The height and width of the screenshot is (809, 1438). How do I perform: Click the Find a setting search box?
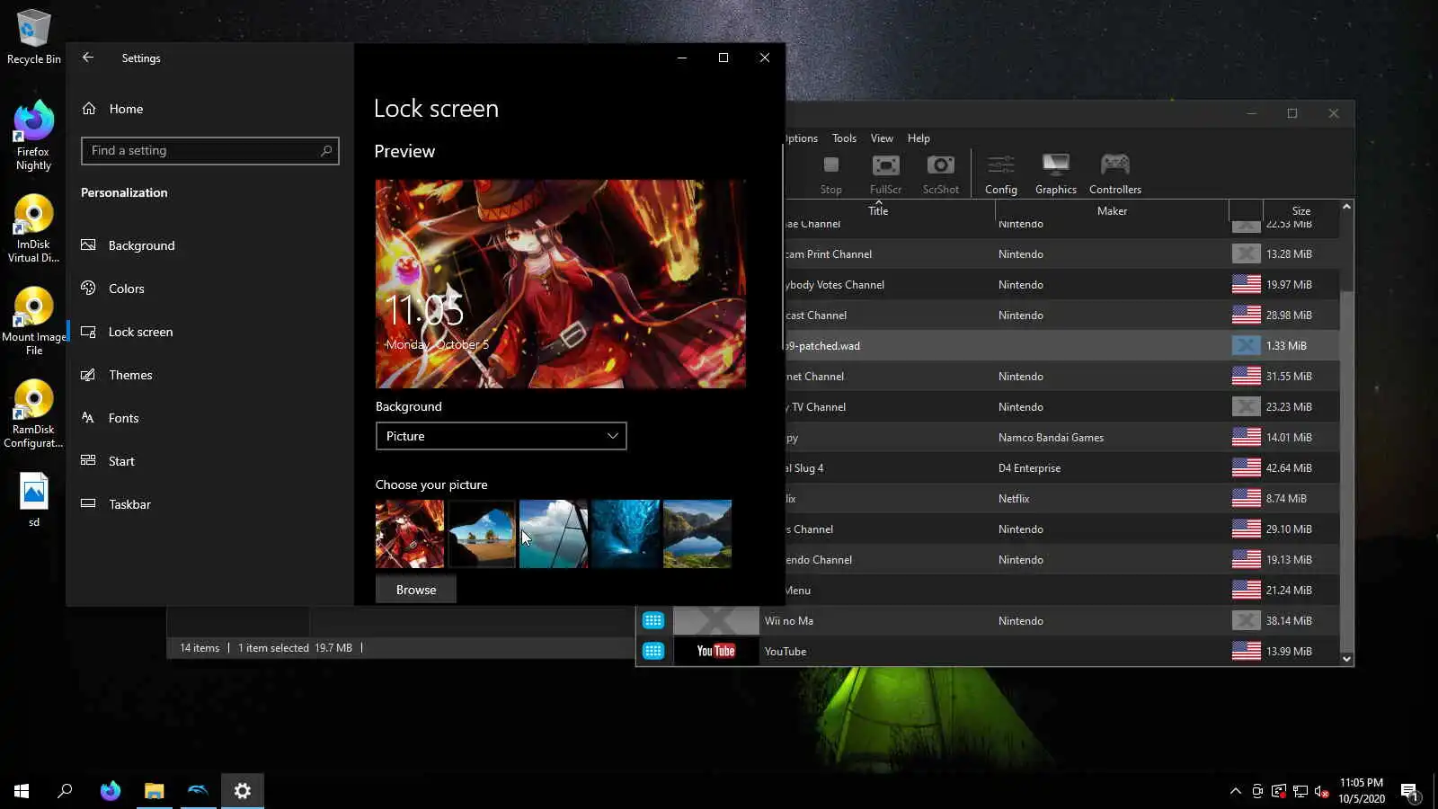(209, 151)
